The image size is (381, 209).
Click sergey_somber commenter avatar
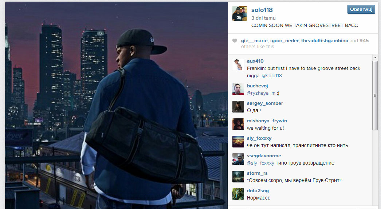238,107
